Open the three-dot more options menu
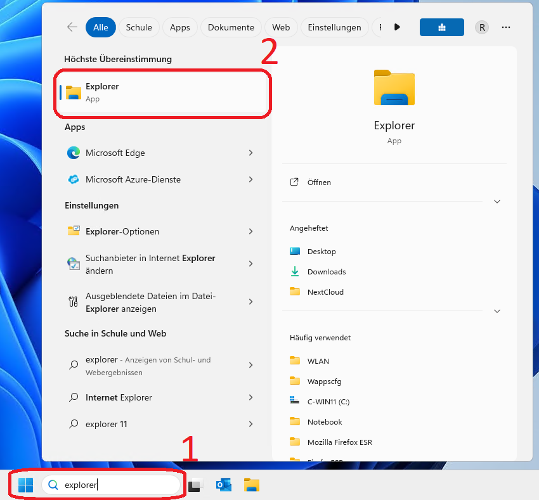 pos(506,27)
